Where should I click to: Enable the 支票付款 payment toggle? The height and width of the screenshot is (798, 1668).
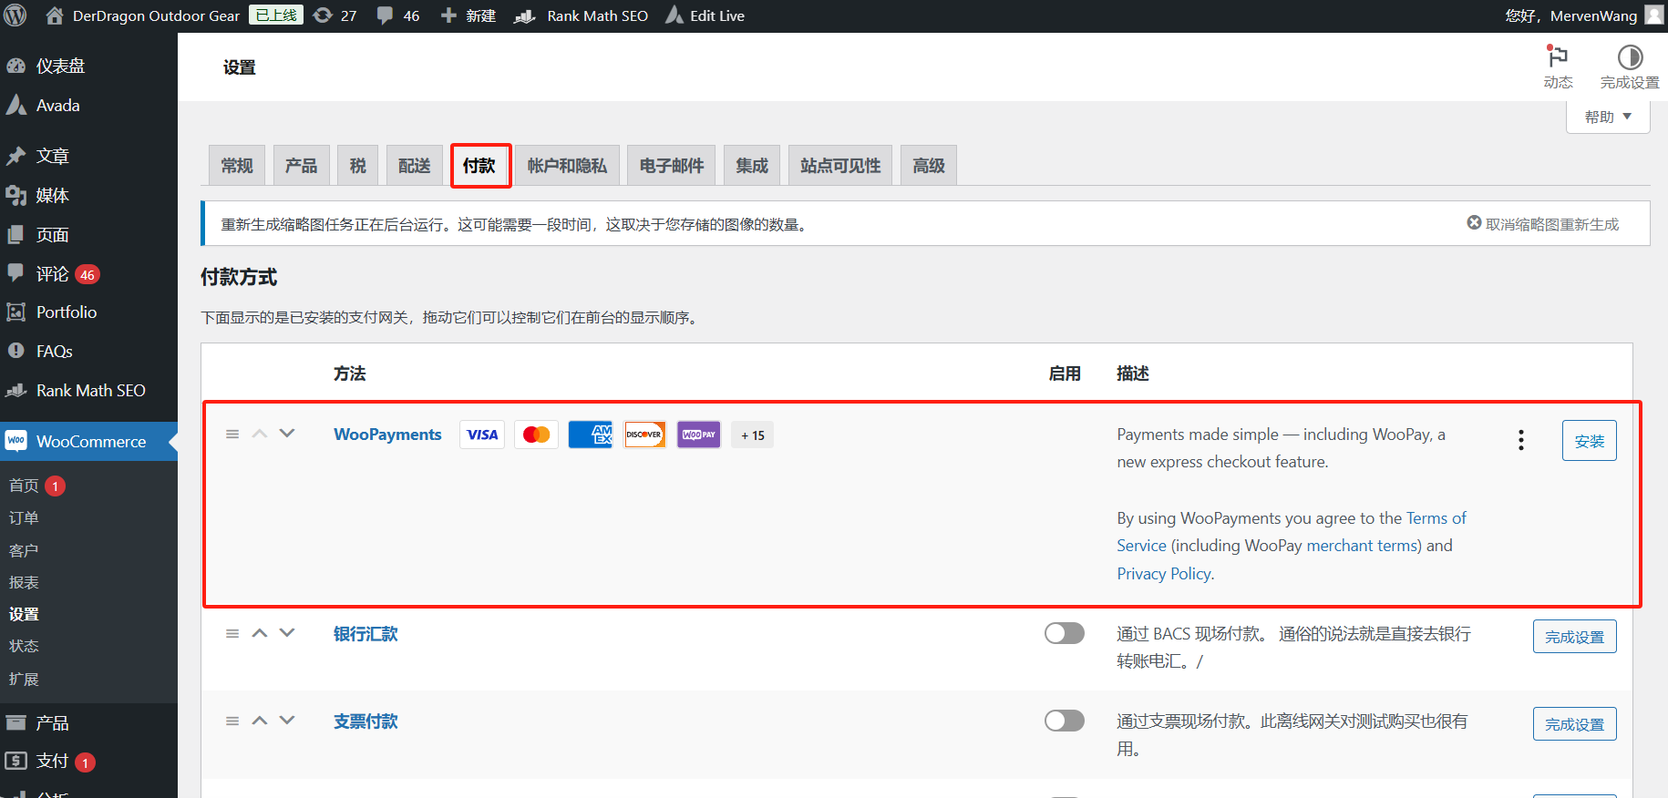(x=1065, y=721)
